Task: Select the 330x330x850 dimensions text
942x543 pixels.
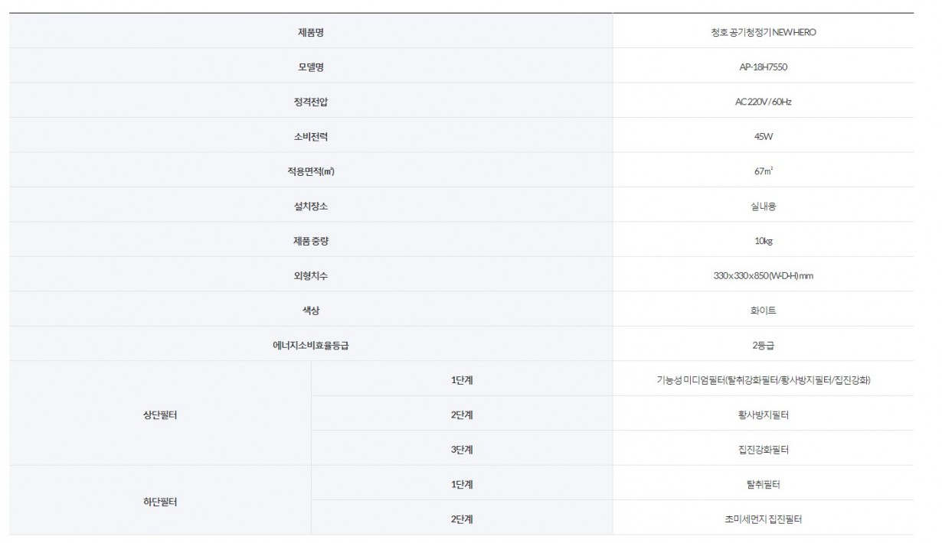Action: (762, 275)
